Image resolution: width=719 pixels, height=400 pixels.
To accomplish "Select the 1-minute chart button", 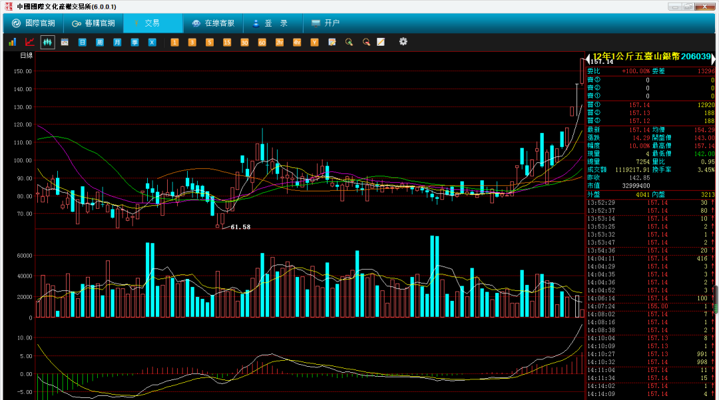I will (174, 42).
